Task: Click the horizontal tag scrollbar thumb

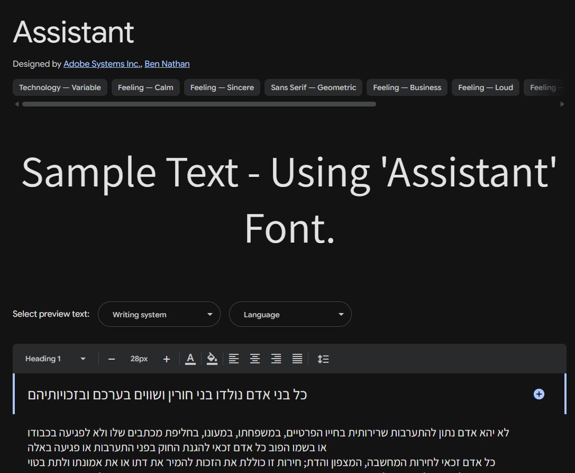Action: coord(199,104)
